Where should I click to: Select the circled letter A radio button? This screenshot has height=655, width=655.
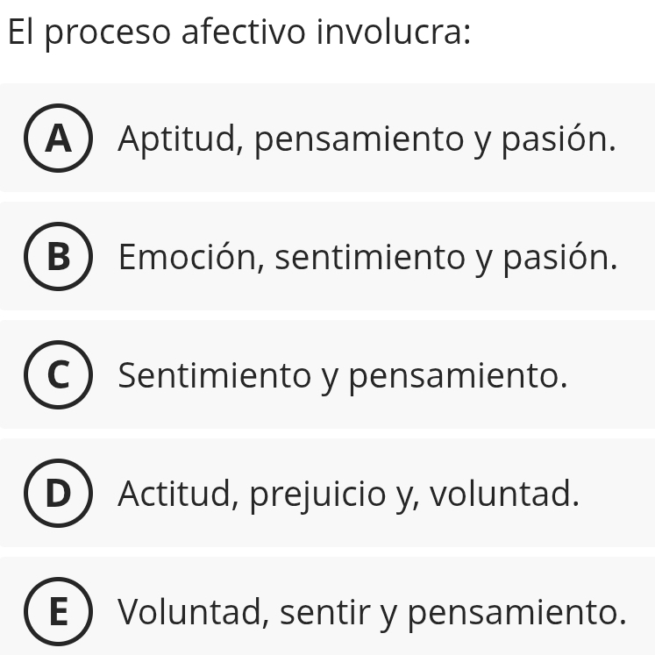[x=58, y=139]
